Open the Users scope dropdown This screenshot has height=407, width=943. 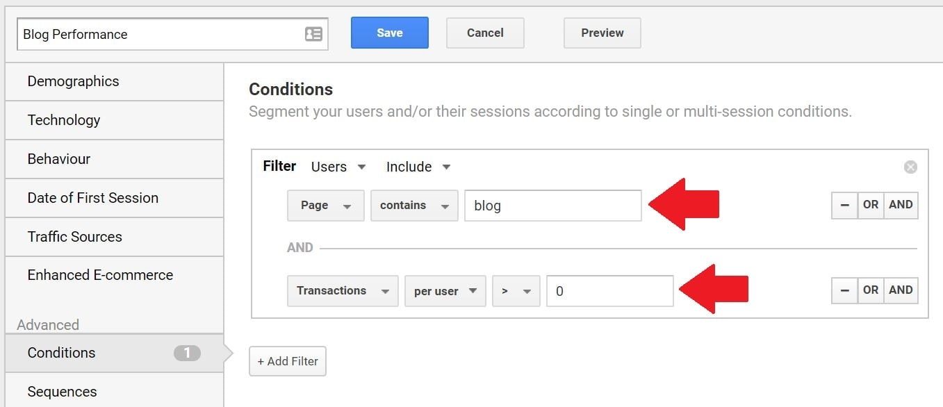pyautogui.click(x=338, y=167)
